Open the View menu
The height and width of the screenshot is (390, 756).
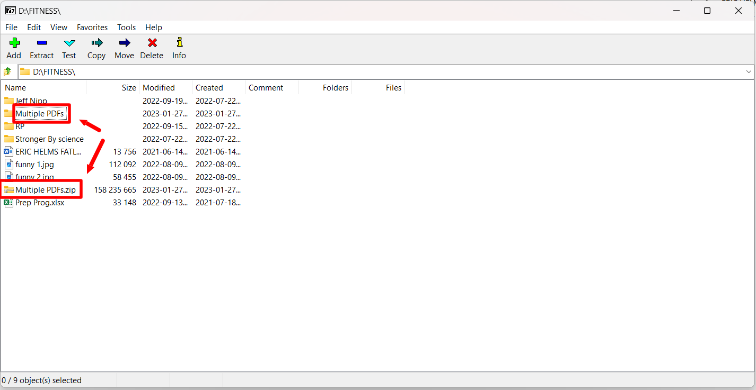coord(59,28)
